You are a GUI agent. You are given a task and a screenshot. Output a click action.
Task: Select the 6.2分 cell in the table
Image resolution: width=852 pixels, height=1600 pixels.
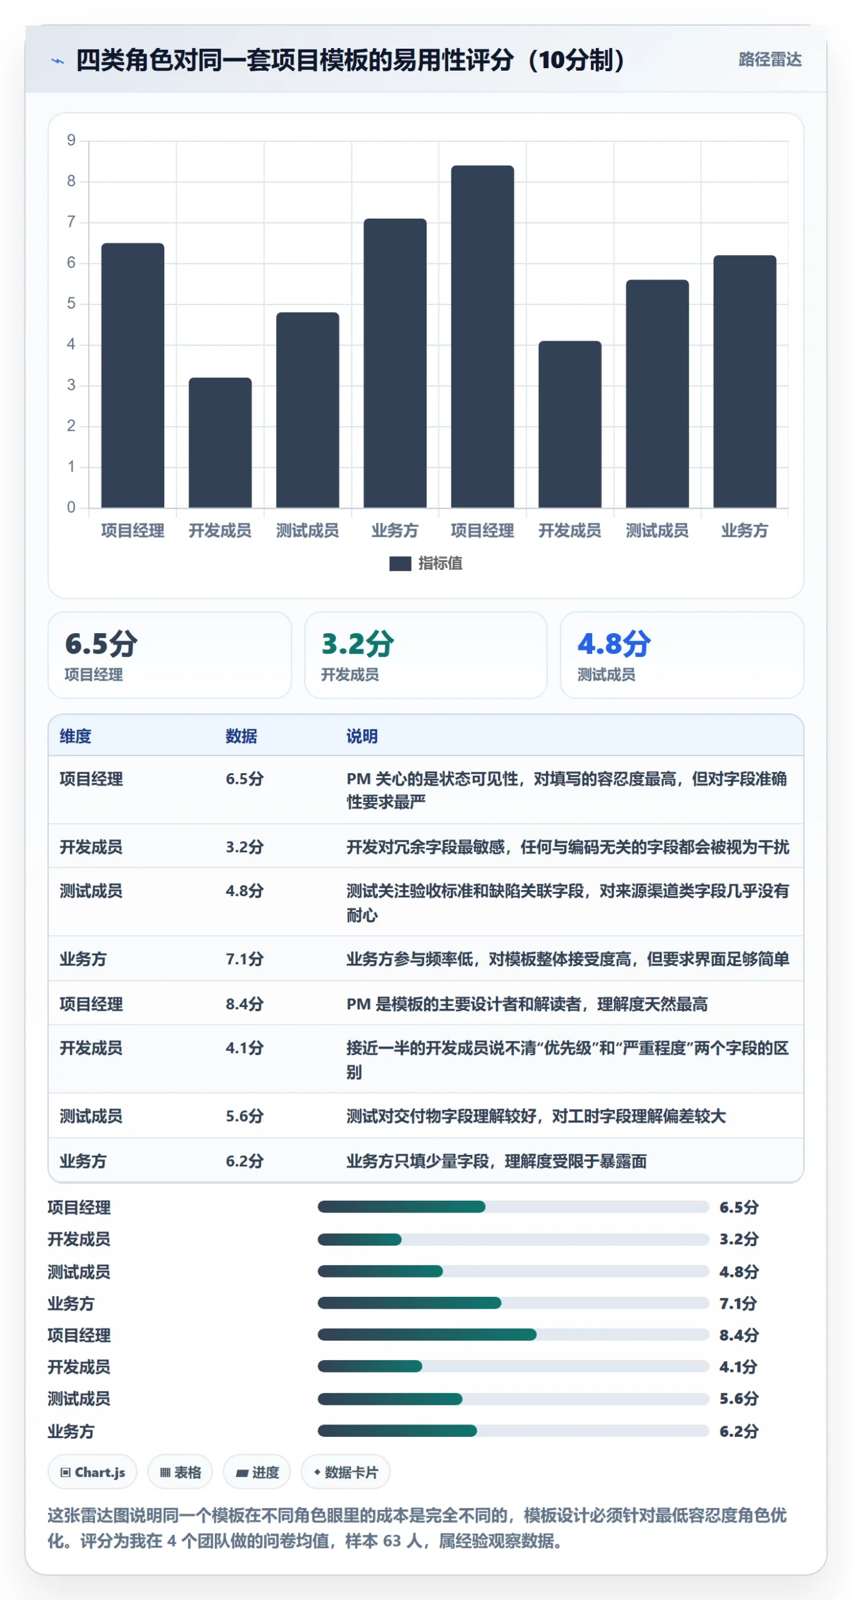point(245,1161)
